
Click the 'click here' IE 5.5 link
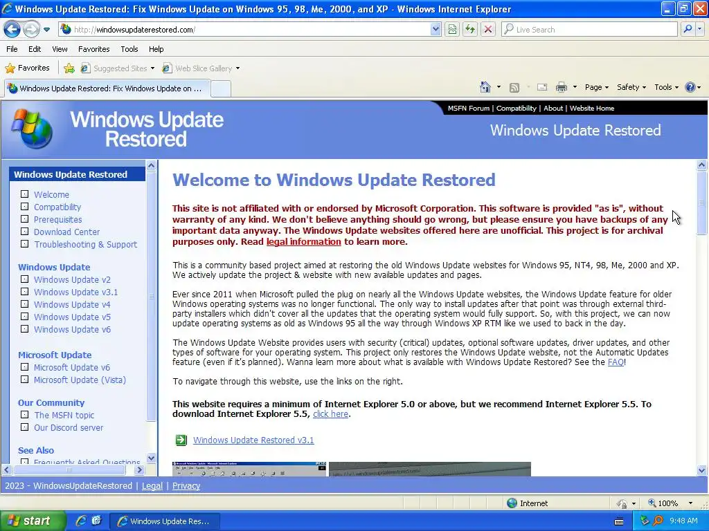(330, 414)
